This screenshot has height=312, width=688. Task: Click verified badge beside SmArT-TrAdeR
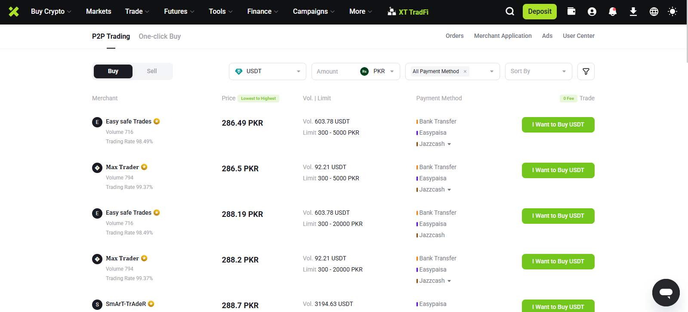[151, 304]
